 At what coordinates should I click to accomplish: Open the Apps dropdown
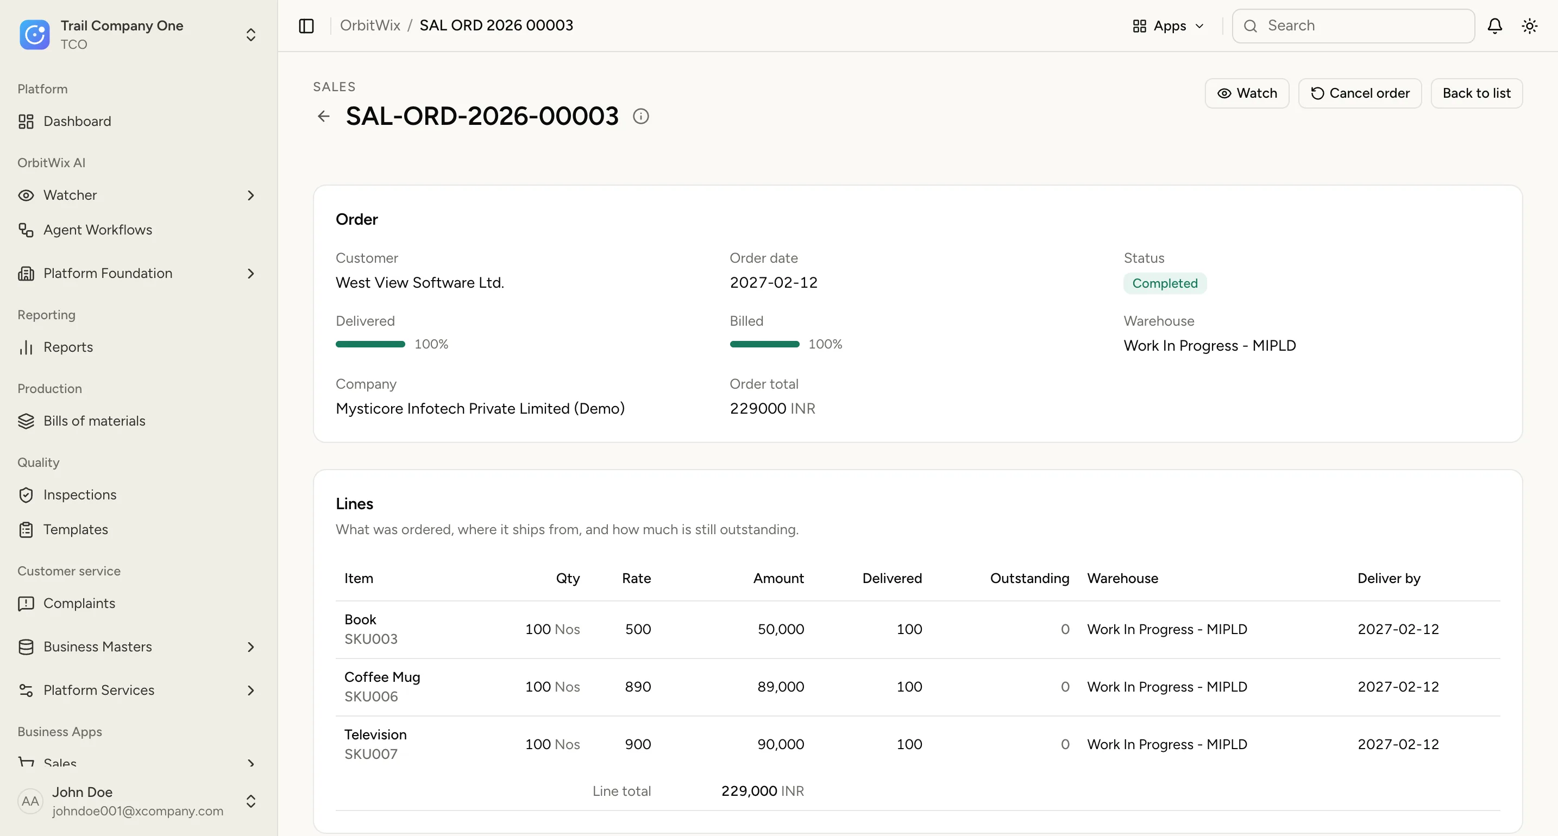(x=1168, y=26)
